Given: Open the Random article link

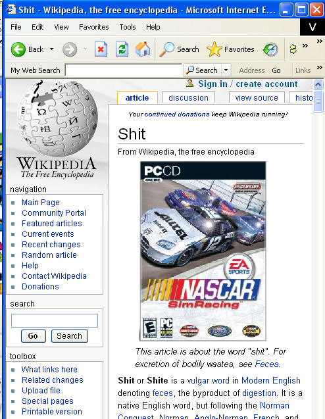Looking at the screenshot, I should (x=49, y=255).
